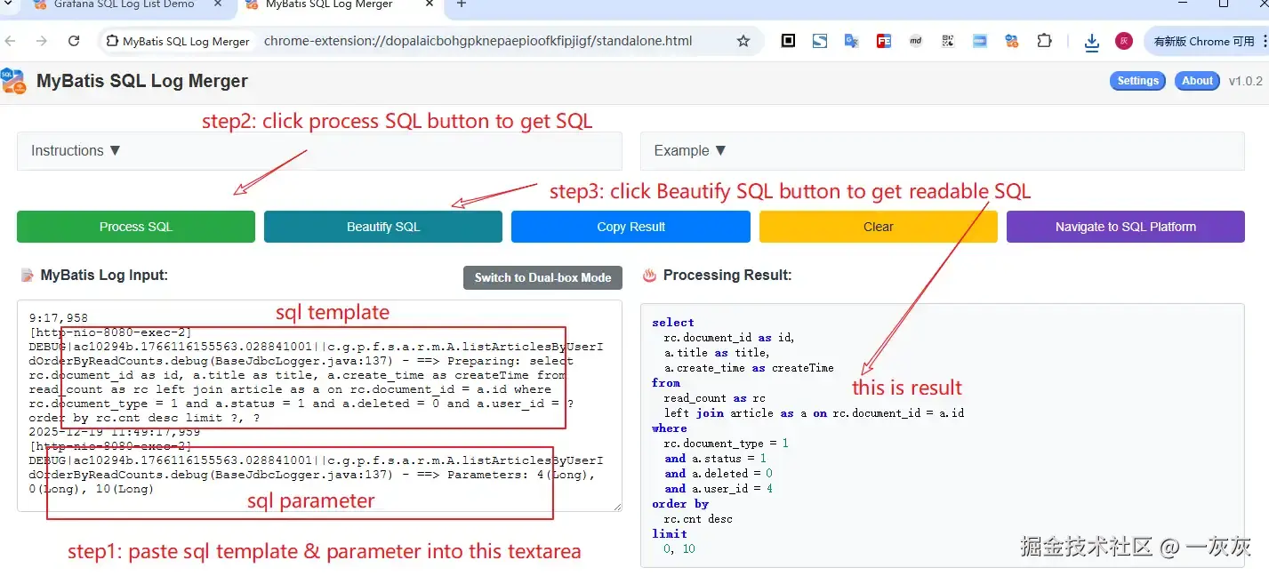Click the MyBatis SQL Log Merger page title

(x=142, y=81)
